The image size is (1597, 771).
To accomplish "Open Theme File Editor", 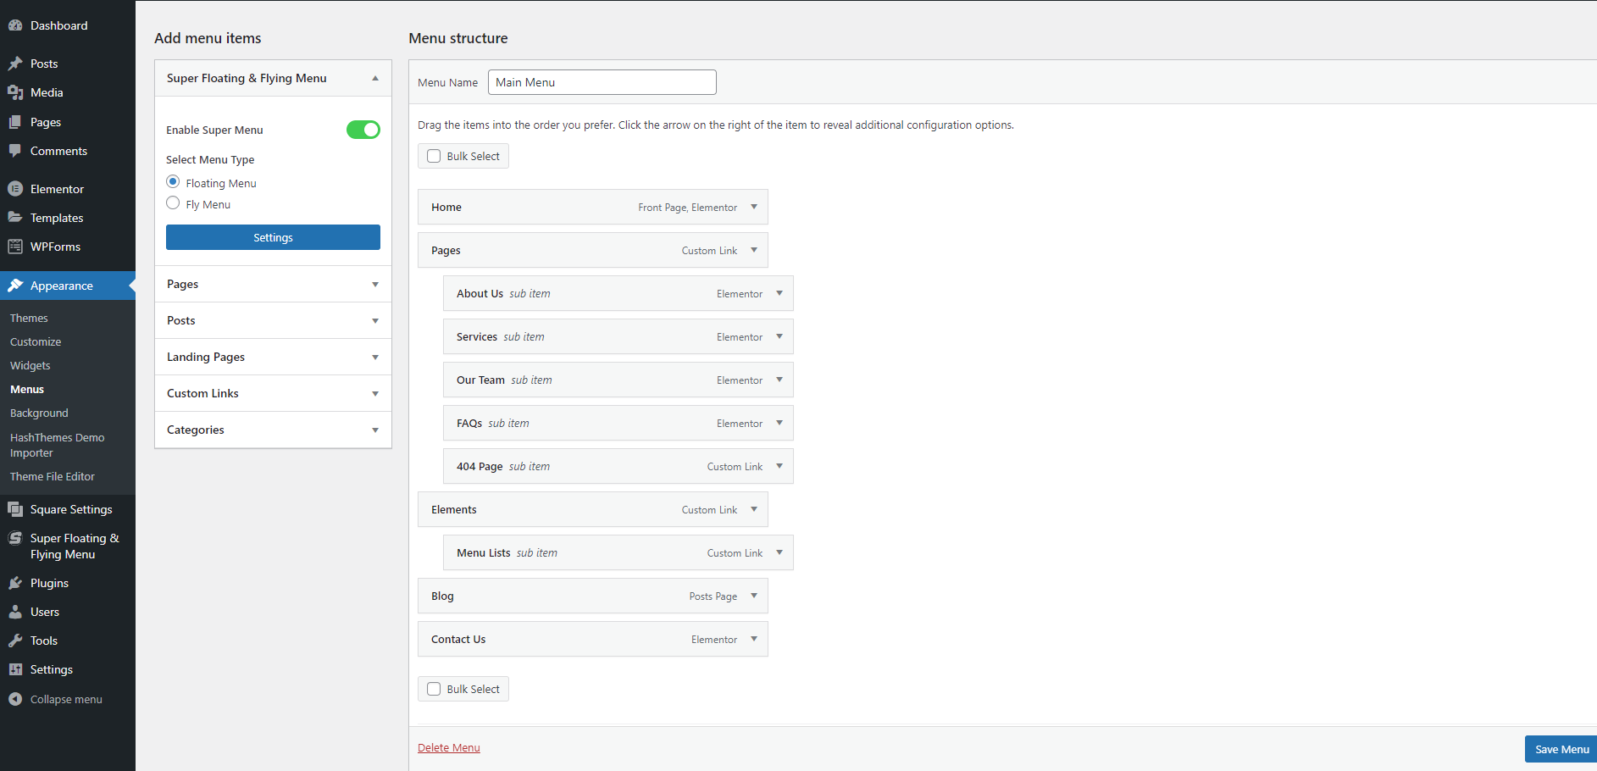I will click(x=53, y=477).
